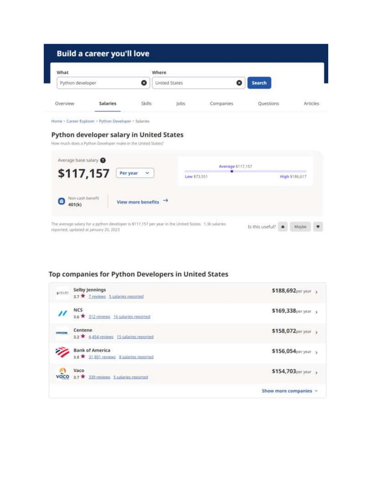
Task: Click the Maybe feedback button
Action: coord(300,226)
